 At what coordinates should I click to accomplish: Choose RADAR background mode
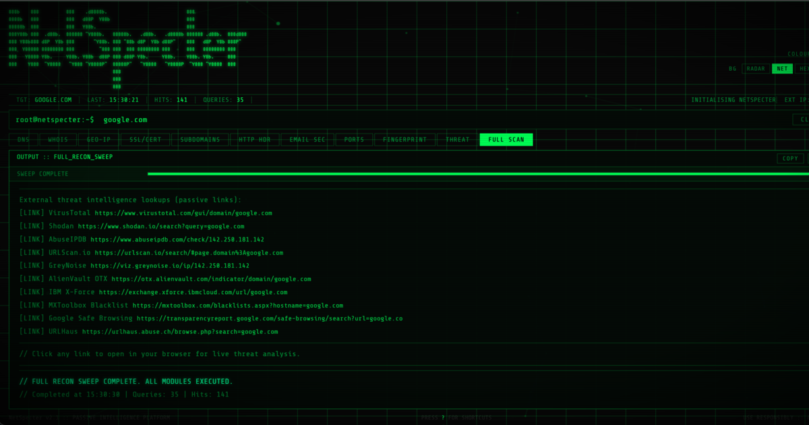(756, 68)
